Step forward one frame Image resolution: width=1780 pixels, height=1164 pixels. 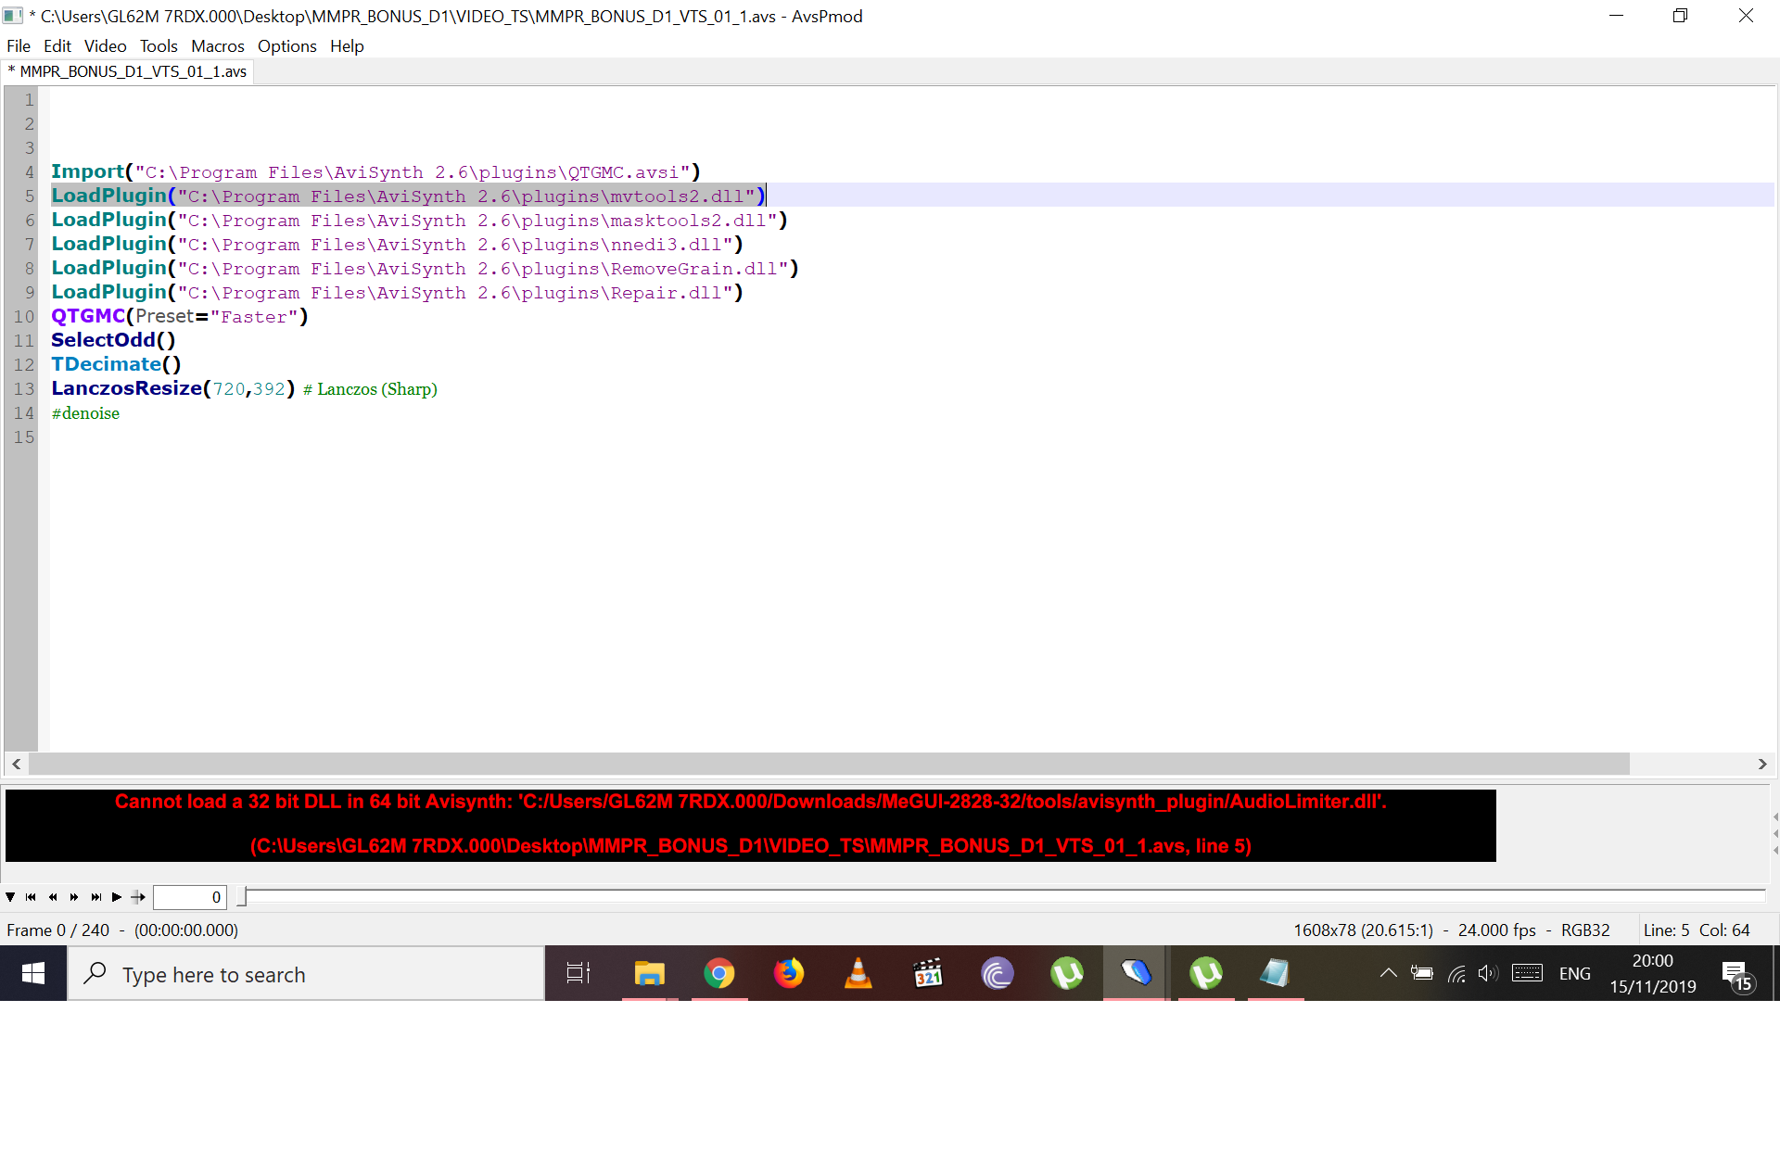tap(74, 897)
